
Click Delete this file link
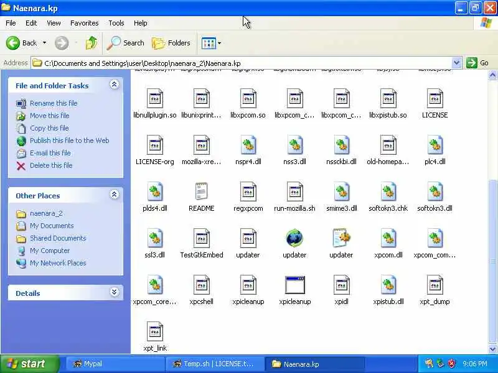tap(51, 165)
